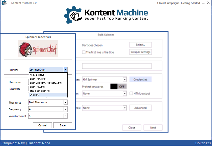The width and height of the screenshot is (212, 146).
Task: Open Cloud Campaigns link
Action: [168, 3]
